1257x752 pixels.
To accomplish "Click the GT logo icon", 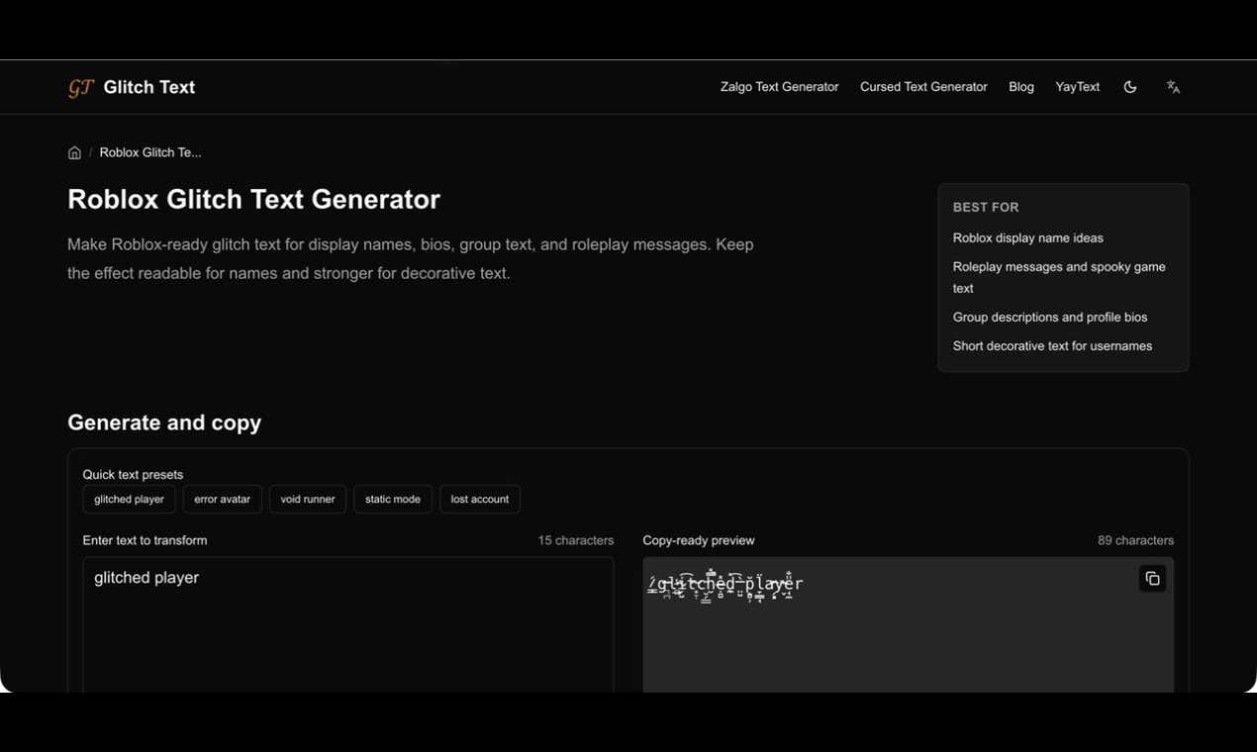I will [x=80, y=87].
